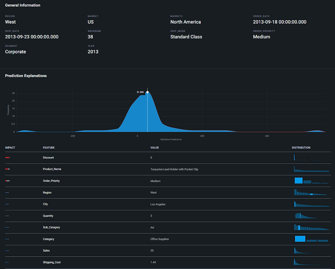The width and height of the screenshot is (335, 269).
Task: Click the Product_Name row's impact indicator
Action: point(8,169)
